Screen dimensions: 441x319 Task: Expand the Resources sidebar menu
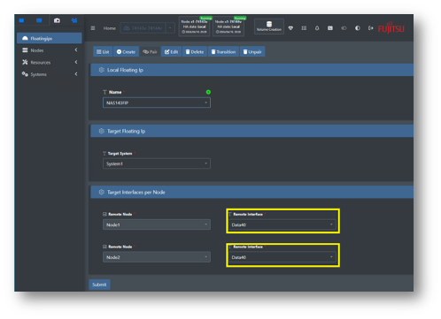tap(50, 63)
